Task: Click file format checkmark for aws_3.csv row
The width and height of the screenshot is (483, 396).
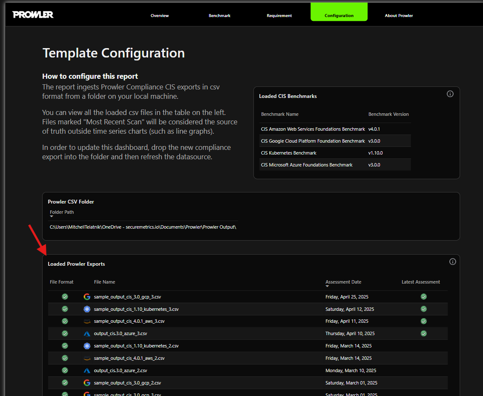Action: pos(65,321)
